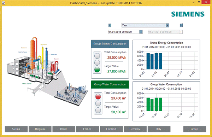This screenshot has height=137, width=212.
Task: Click the Siemens logo
Action: 188,14
